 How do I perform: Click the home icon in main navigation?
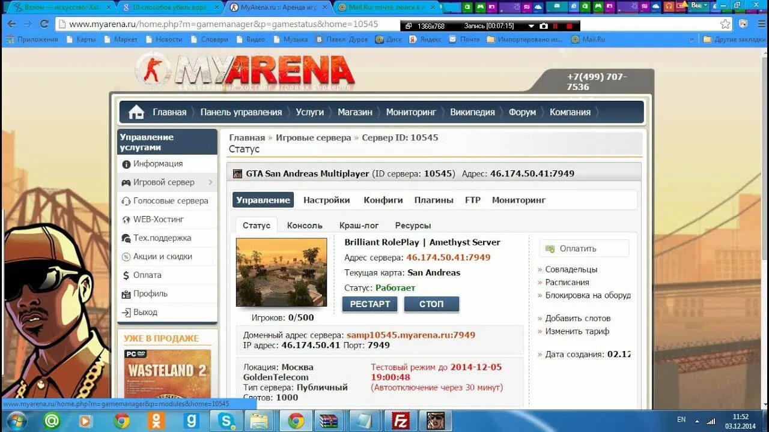pyautogui.click(x=136, y=112)
